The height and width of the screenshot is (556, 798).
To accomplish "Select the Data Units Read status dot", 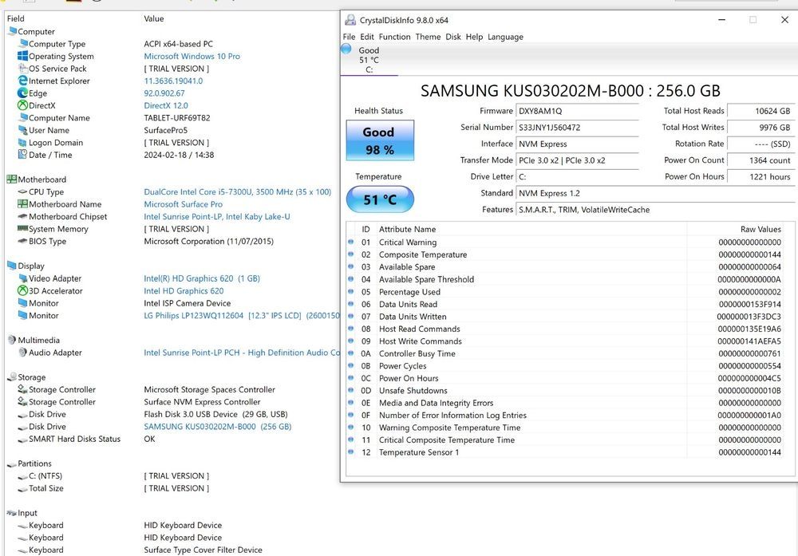I will [x=350, y=304].
